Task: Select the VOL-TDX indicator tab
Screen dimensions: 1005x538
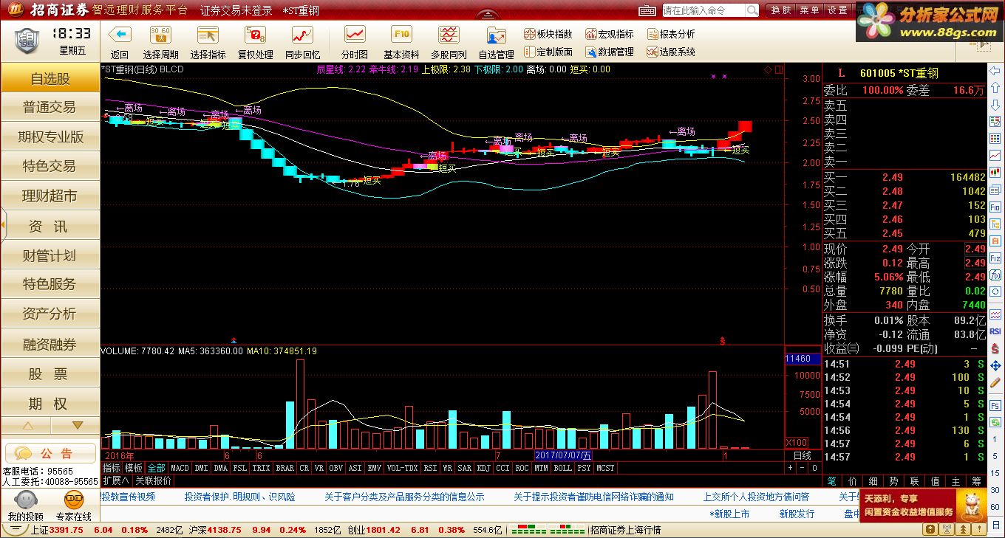Action: pyautogui.click(x=402, y=468)
